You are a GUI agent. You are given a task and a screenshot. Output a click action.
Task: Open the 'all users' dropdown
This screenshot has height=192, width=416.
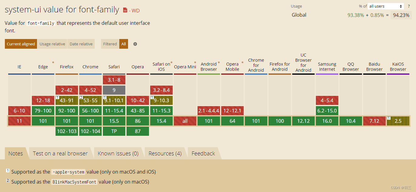[x=385, y=6]
